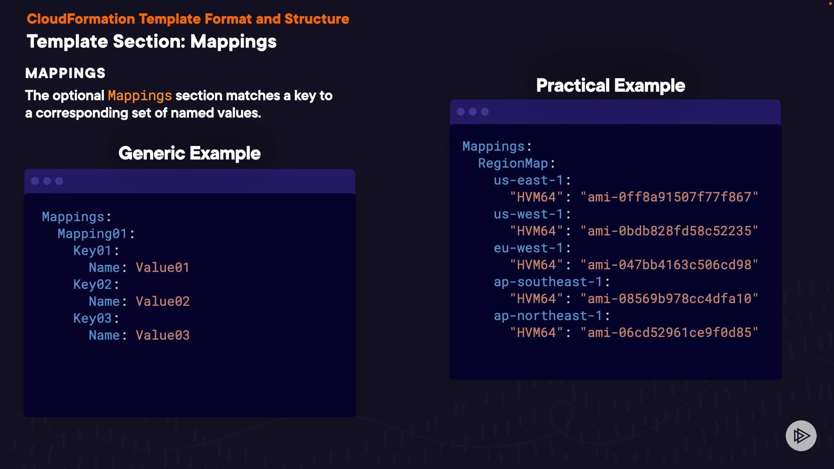834x469 pixels.
Task: Click the Mapping01 key in generic code
Action: click(92, 234)
